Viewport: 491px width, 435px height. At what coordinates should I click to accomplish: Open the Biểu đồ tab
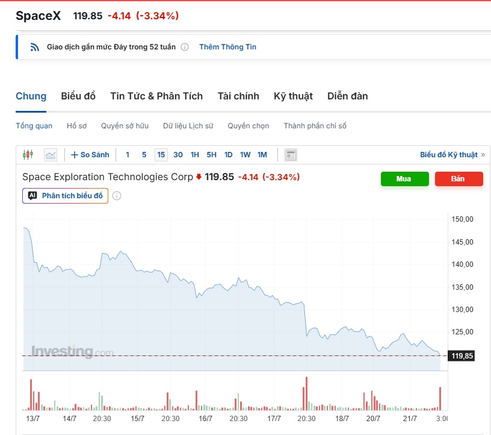click(78, 96)
